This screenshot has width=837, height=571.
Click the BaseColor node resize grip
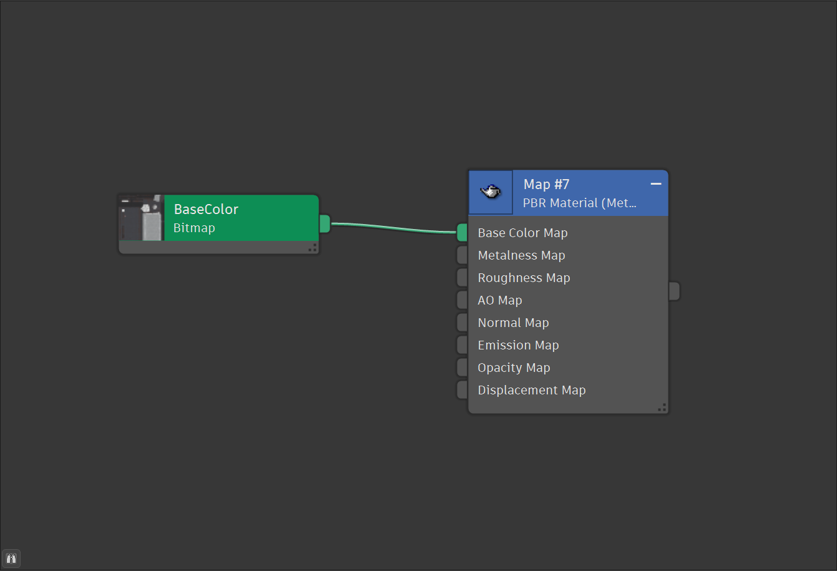click(313, 248)
